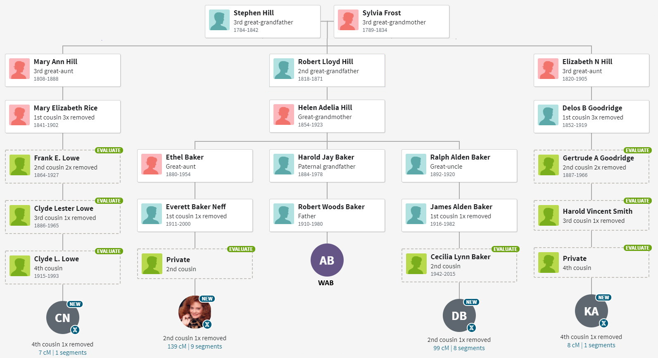Click the KA match avatar circle

591,311
